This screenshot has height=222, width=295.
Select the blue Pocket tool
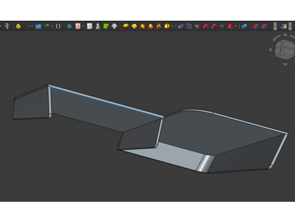[x=181, y=26]
